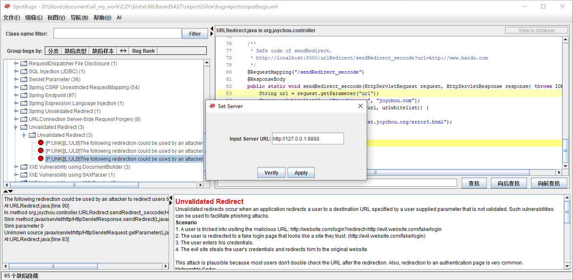
Task: Click the XXE DocumentBuilder folder icon
Action: 24,167
